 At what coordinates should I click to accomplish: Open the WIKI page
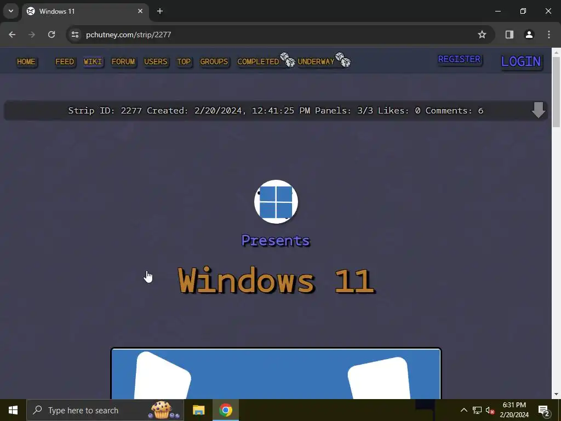pos(93,61)
